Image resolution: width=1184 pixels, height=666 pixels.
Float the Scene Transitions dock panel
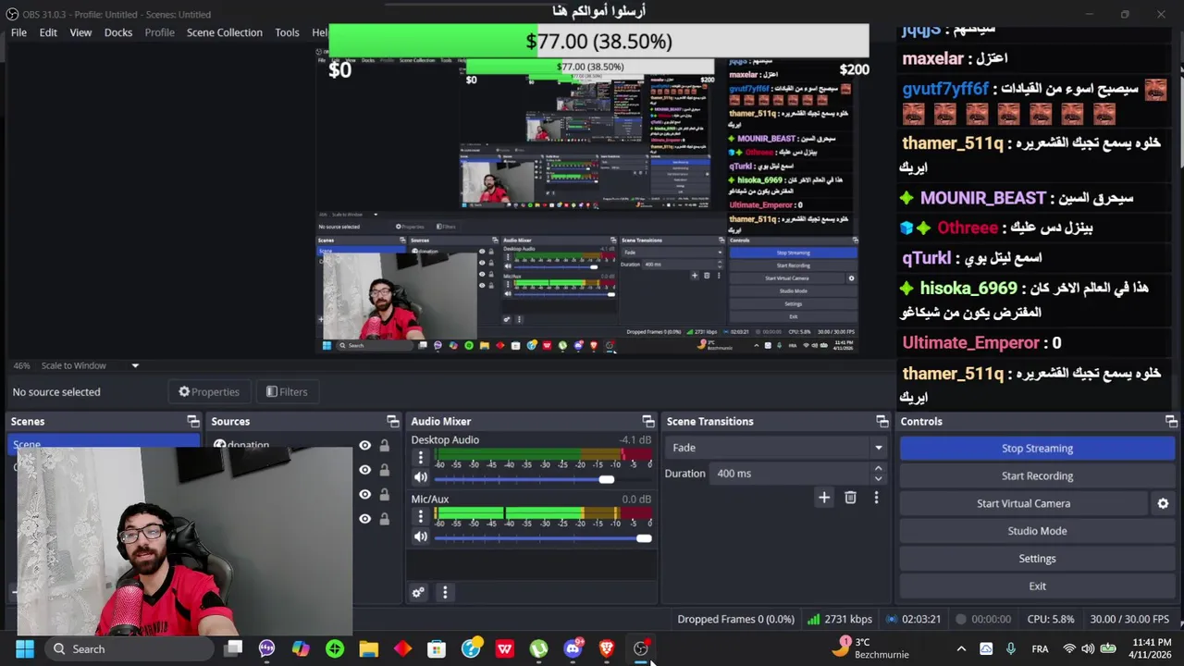[x=882, y=422]
